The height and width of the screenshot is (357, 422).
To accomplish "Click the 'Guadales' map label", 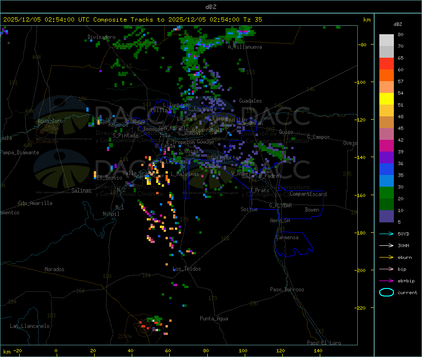I will [x=250, y=101].
